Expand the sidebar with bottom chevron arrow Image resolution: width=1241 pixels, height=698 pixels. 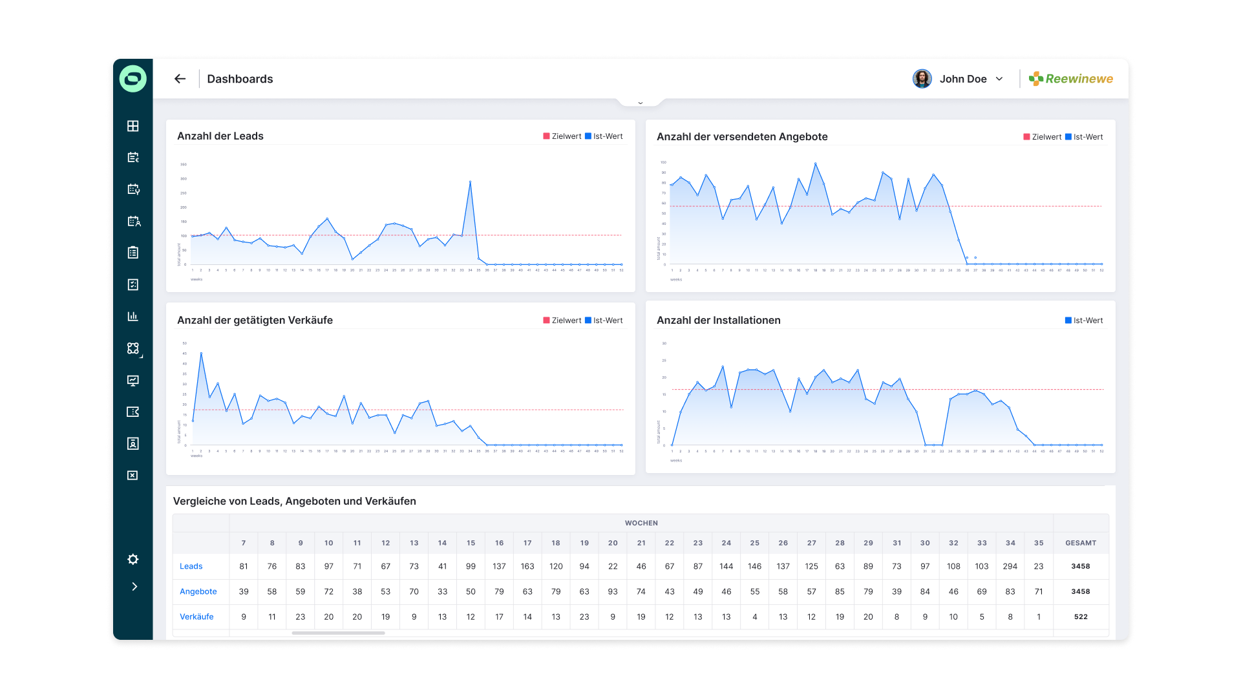(134, 587)
